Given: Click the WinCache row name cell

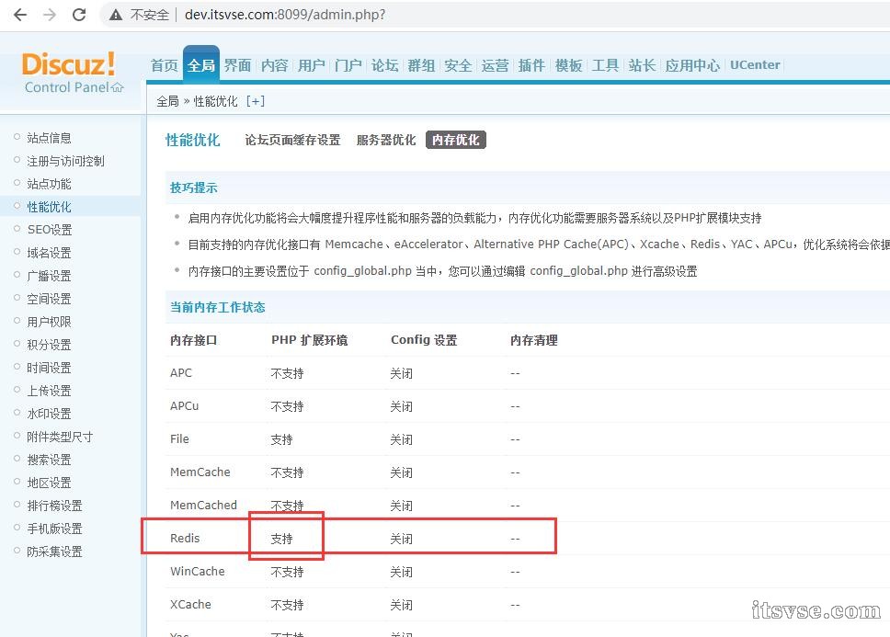Looking at the screenshot, I should (197, 571).
